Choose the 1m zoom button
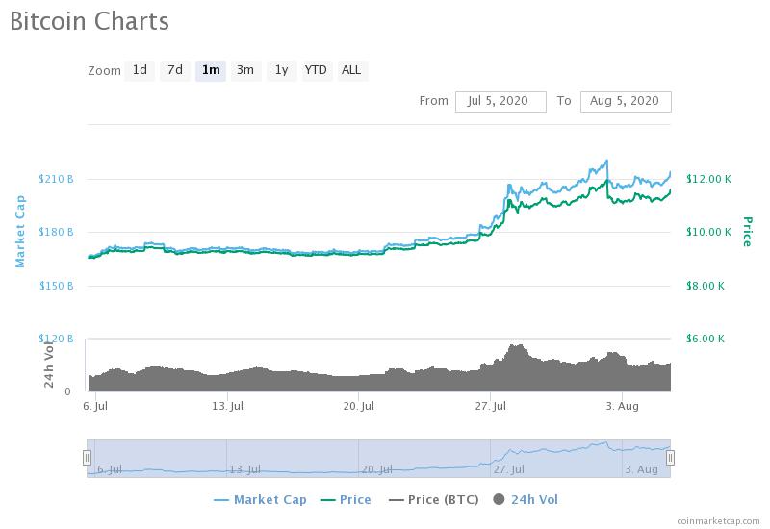The width and height of the screenshot is (770, 529). tap(211, 70)
